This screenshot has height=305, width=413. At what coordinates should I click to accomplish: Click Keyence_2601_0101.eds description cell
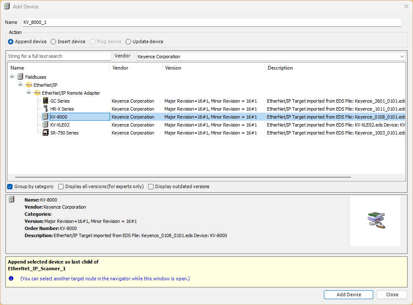pos(336,101)
